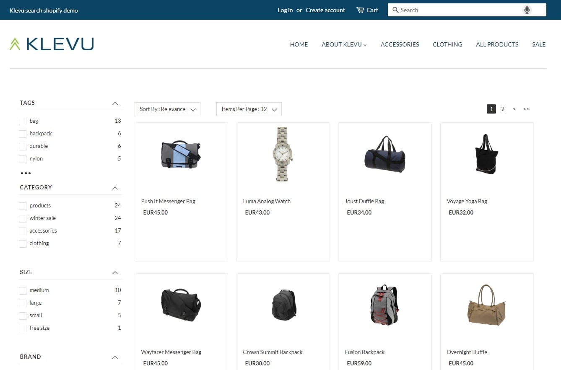Jump to the last page arrow
The width and height of the screenshot is (561, 370).
coord(526,109)
